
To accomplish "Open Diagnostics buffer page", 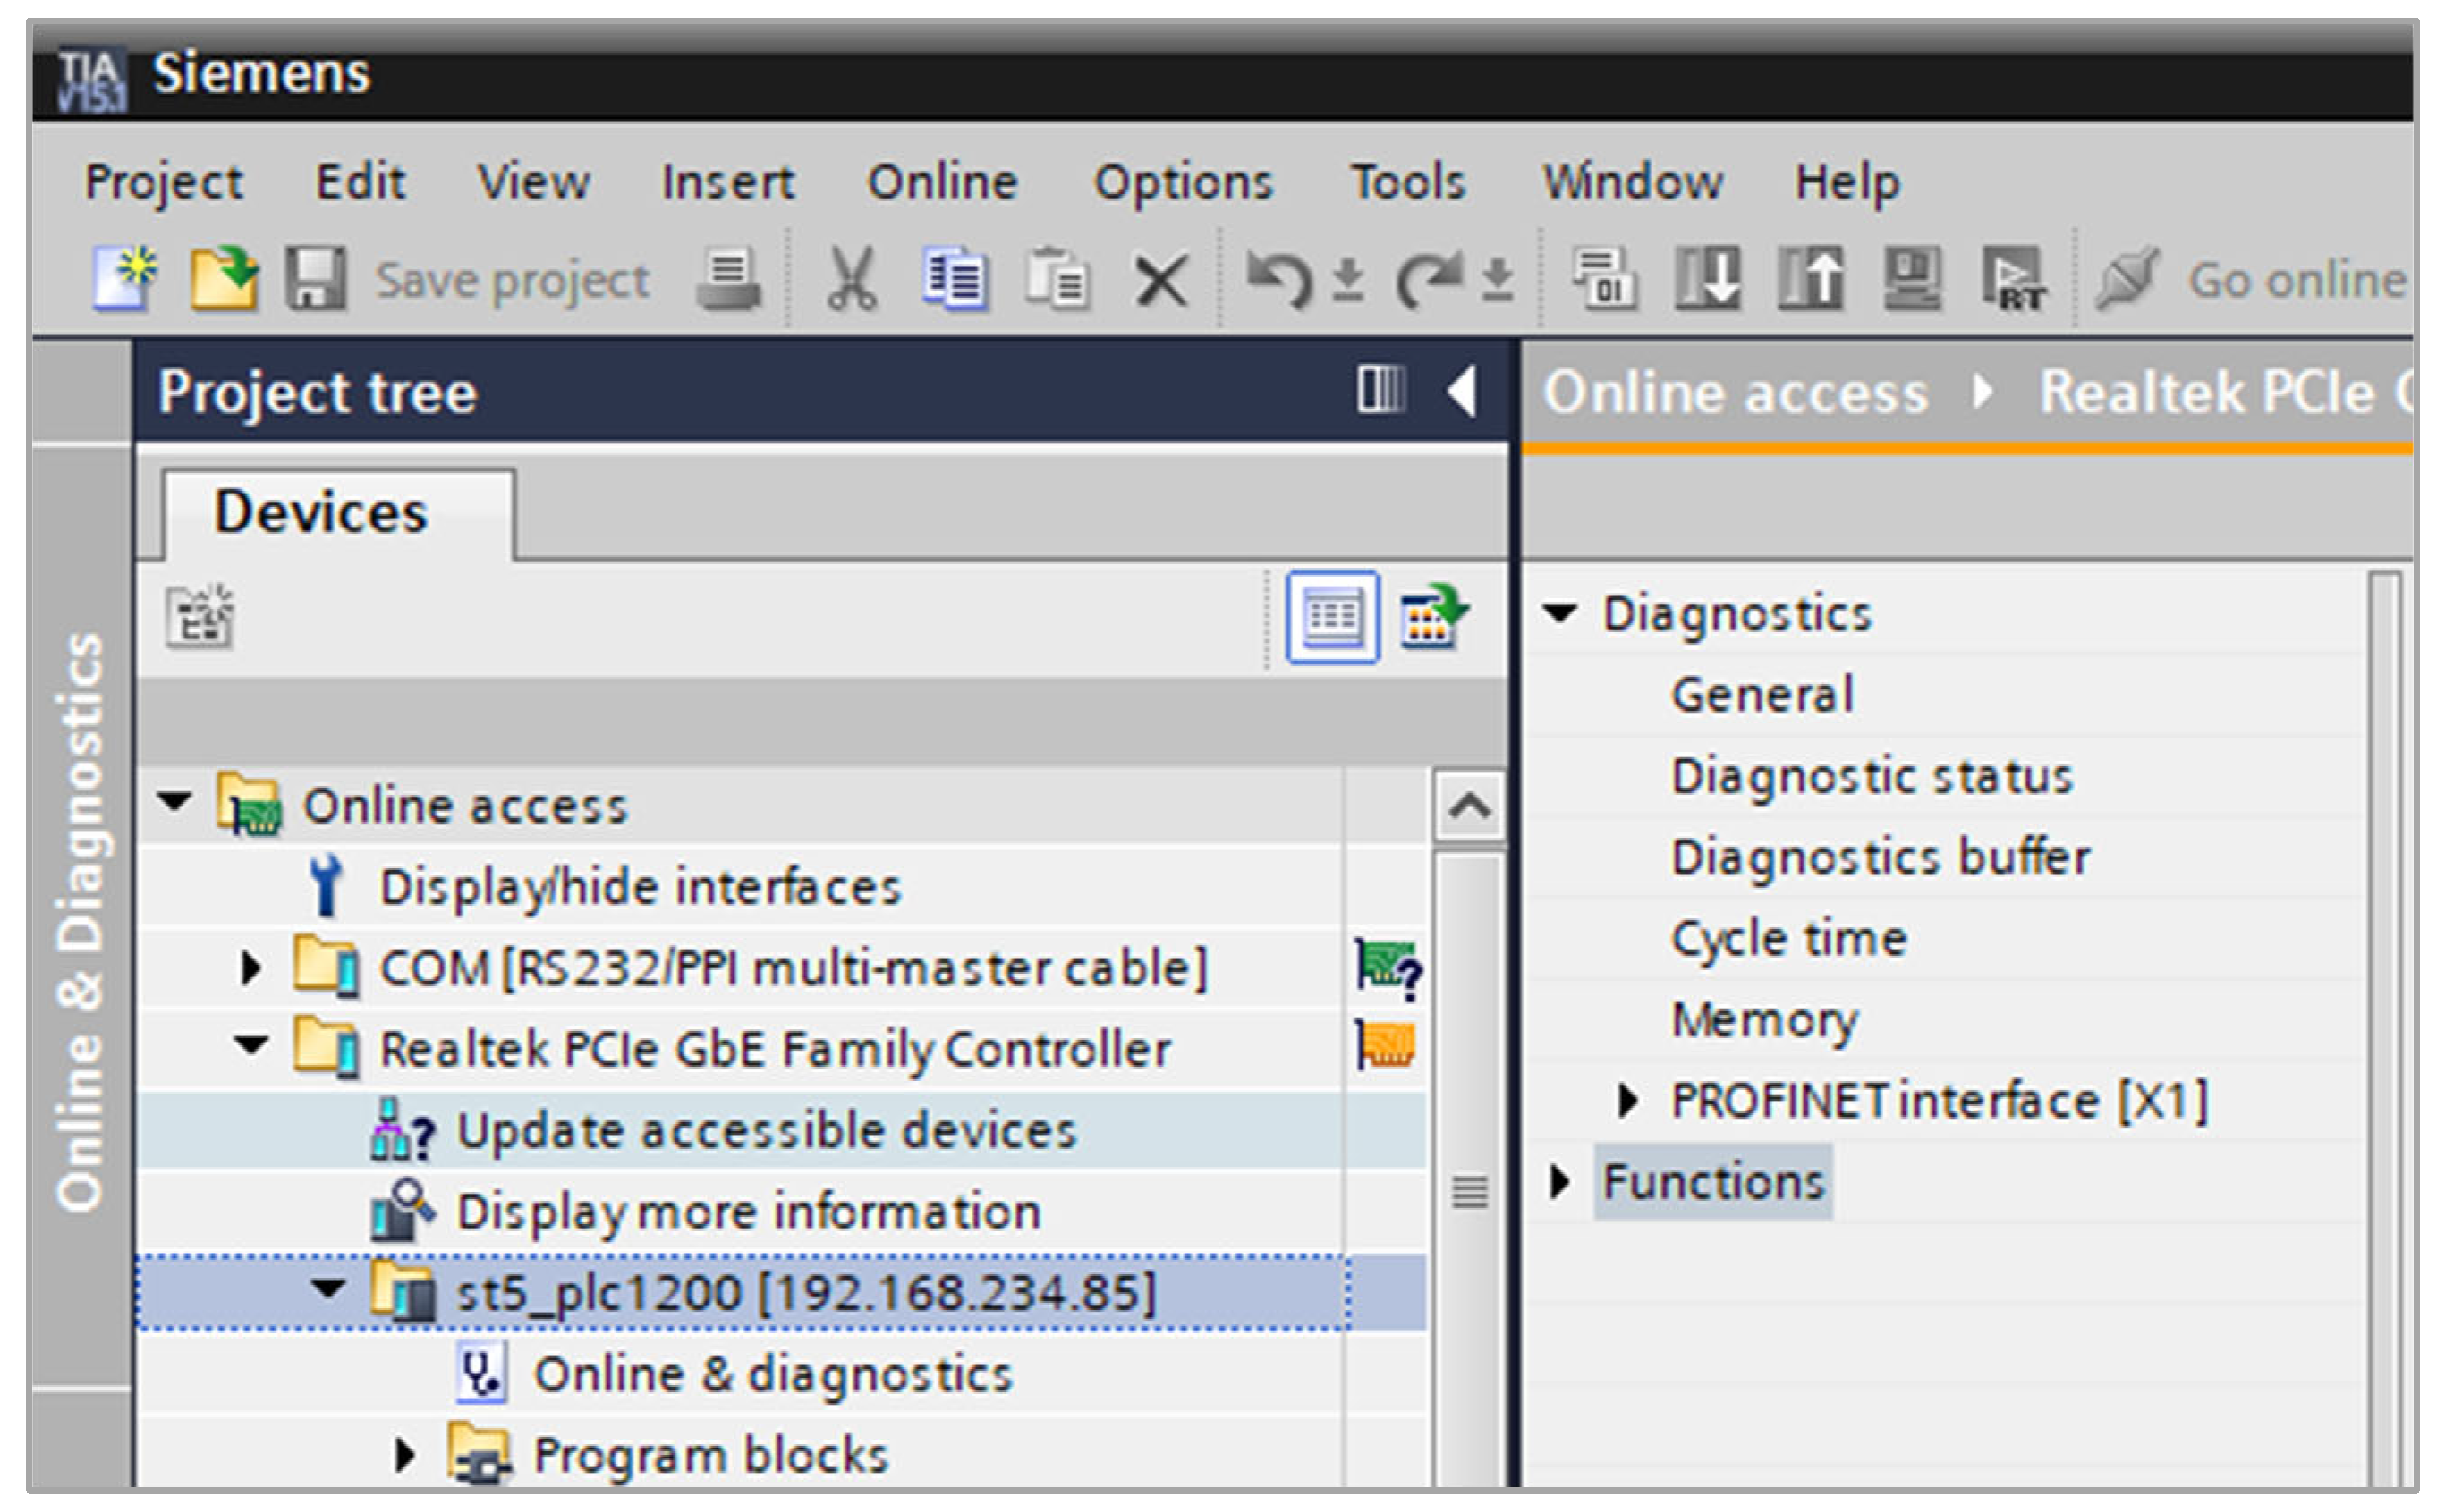I will click(1880, 858).
